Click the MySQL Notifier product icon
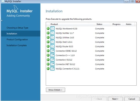140x101 pixels. click(x=52, y=33)
